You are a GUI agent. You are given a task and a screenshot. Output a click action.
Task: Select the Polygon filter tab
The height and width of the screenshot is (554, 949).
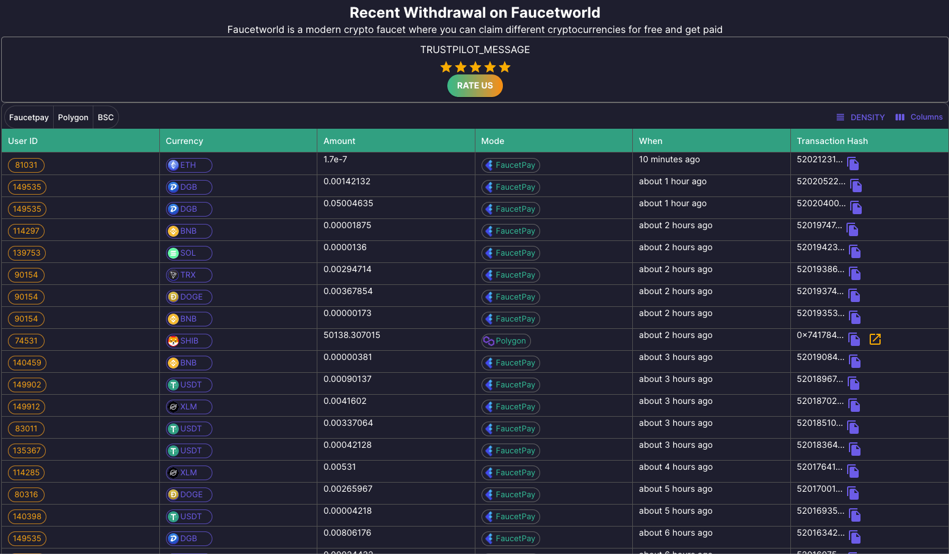point(73,117)
